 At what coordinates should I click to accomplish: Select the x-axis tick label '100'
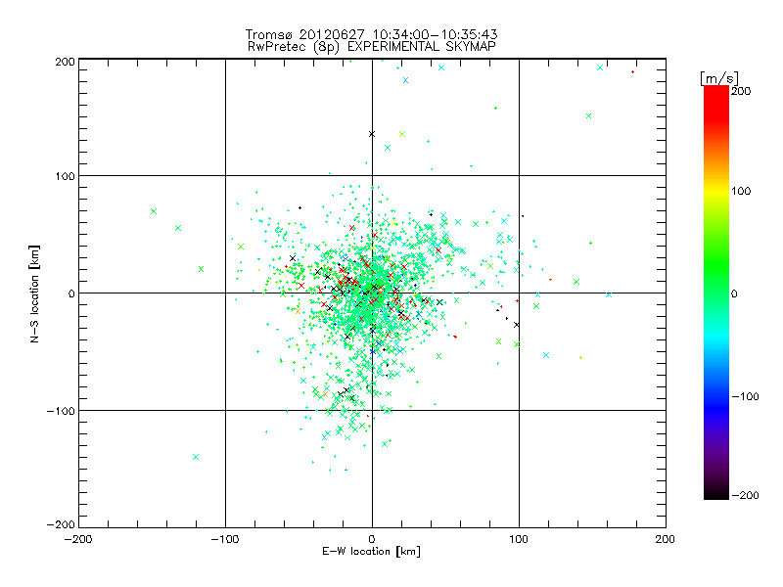[519, 539]
